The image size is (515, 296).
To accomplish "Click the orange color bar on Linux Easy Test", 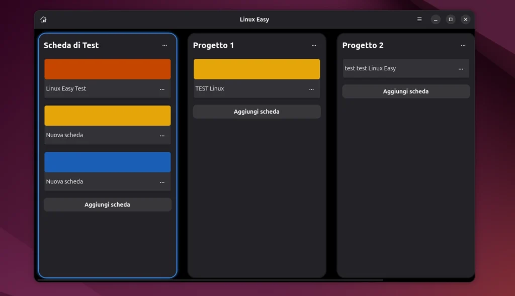I will point(107,68).
